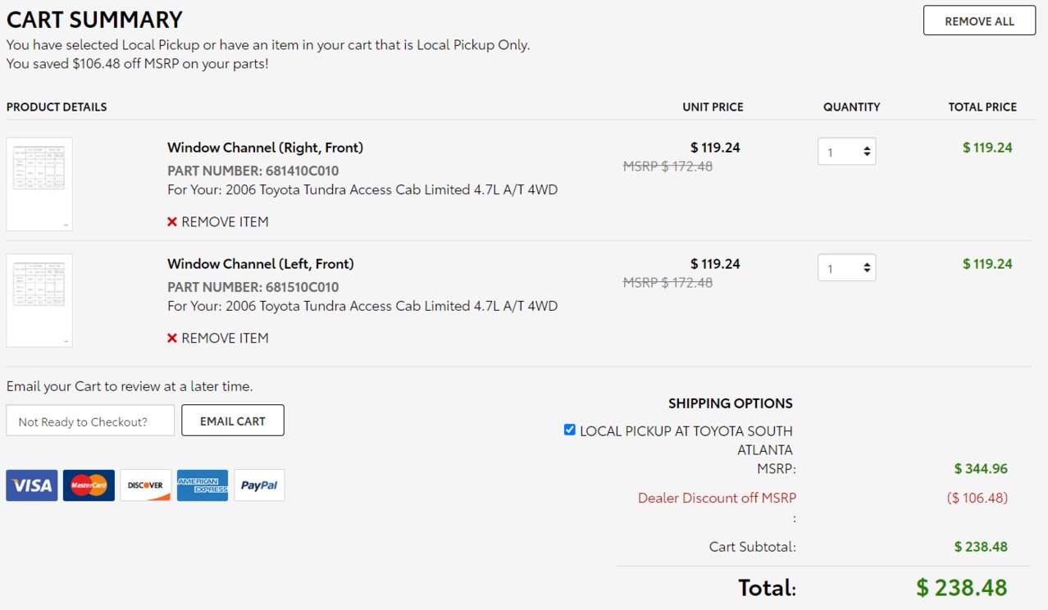
Task: Click Remove Item text for part 681510C010
Action: 225,339
